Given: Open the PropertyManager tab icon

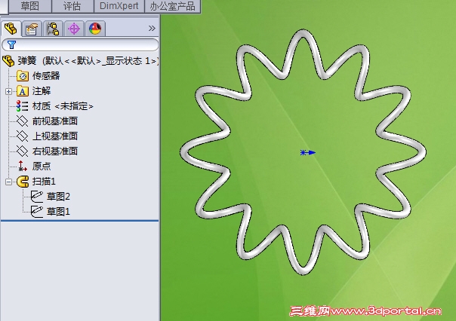Looking at the screenshot, I should pos(32,29).
